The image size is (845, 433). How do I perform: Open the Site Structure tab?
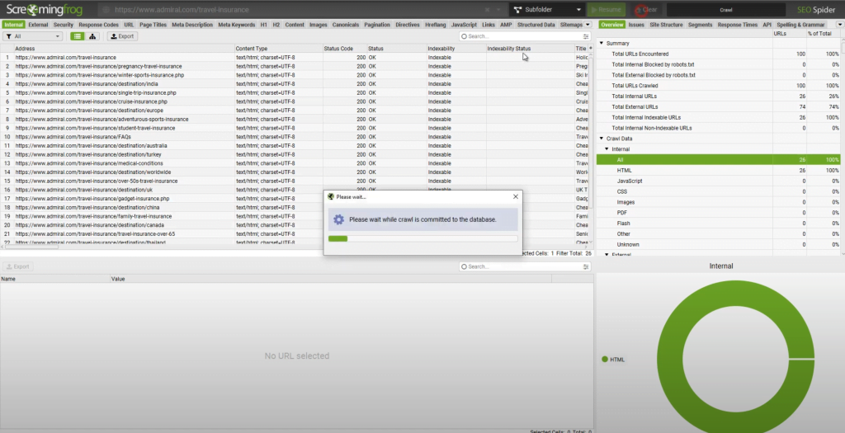666,25
